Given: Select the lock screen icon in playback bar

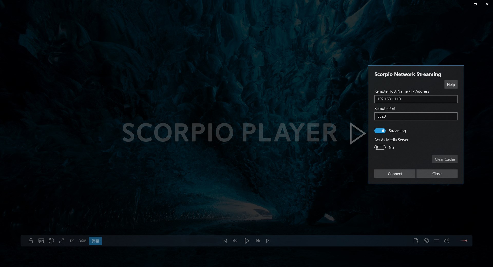Looking at the screenshot, I should 31,241.
